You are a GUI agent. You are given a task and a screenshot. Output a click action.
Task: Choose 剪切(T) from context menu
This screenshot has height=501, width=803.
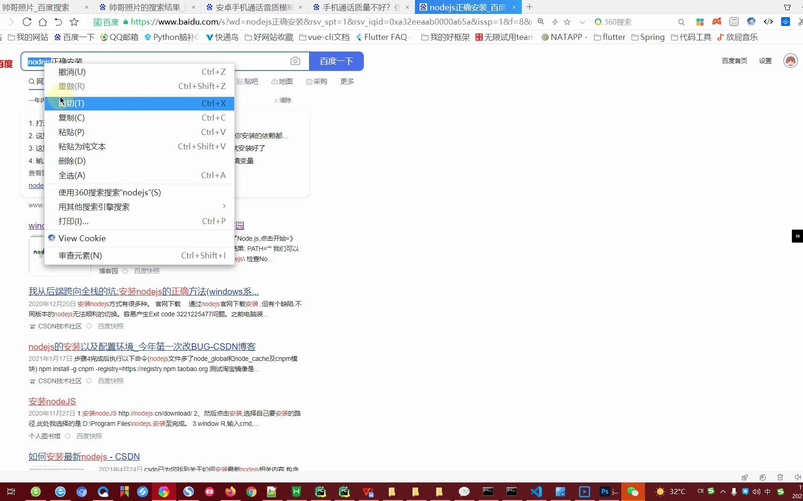139,103
